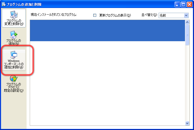Click the プログラムの追加(N) text label
Screen dimensions: 194x130
click(14, 42)
